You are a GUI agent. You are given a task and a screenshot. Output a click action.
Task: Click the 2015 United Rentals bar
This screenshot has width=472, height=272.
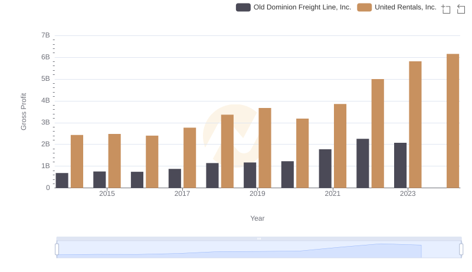[x=114, y=161]
